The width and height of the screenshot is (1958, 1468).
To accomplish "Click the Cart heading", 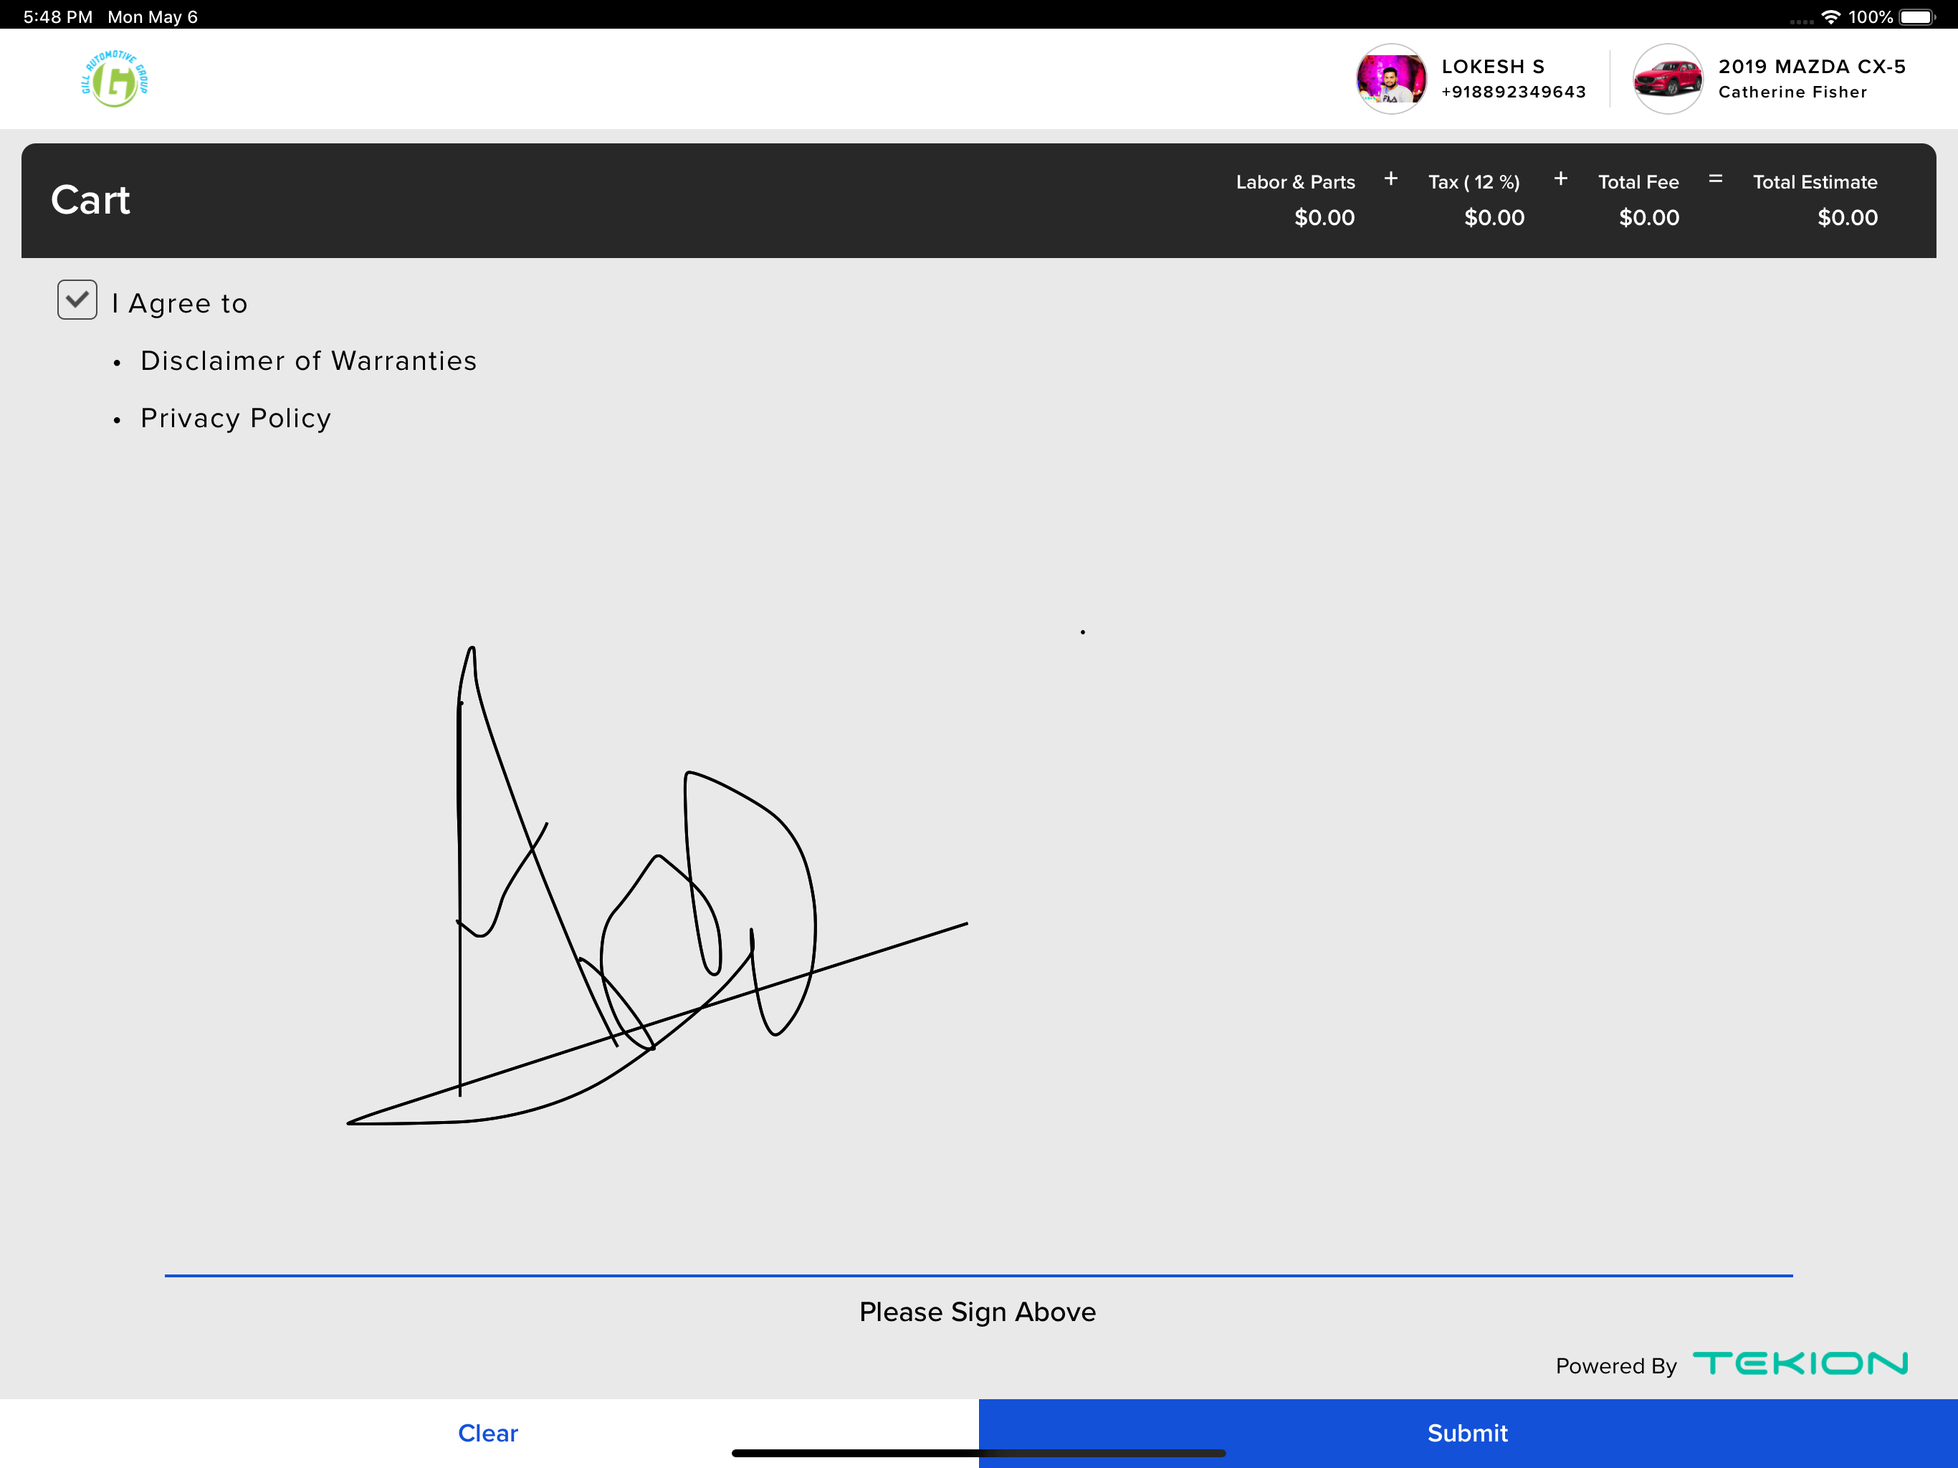I will point(90,200).
